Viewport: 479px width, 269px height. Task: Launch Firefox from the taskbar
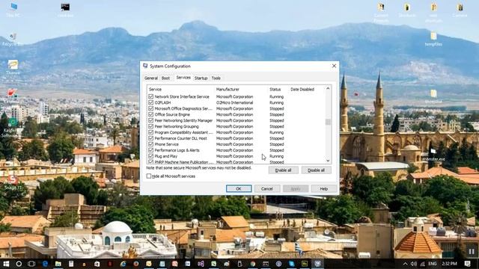point(136,264)
